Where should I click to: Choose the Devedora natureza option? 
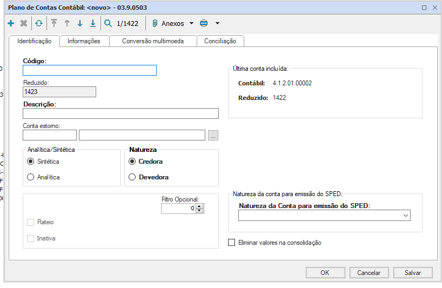132,177
